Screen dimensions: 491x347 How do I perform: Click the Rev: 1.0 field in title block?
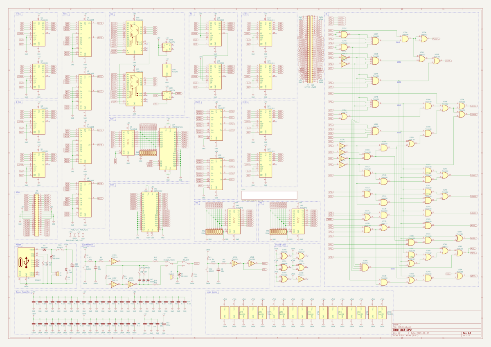467,333
